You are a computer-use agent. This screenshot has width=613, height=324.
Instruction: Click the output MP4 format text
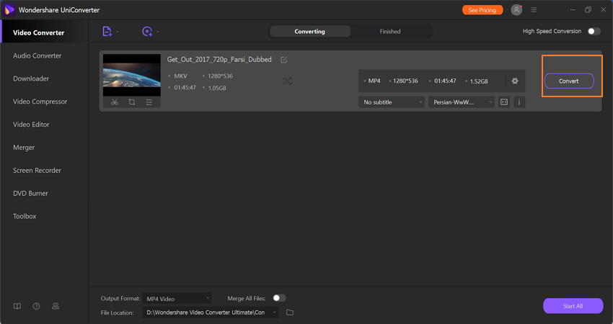(374, 81)
